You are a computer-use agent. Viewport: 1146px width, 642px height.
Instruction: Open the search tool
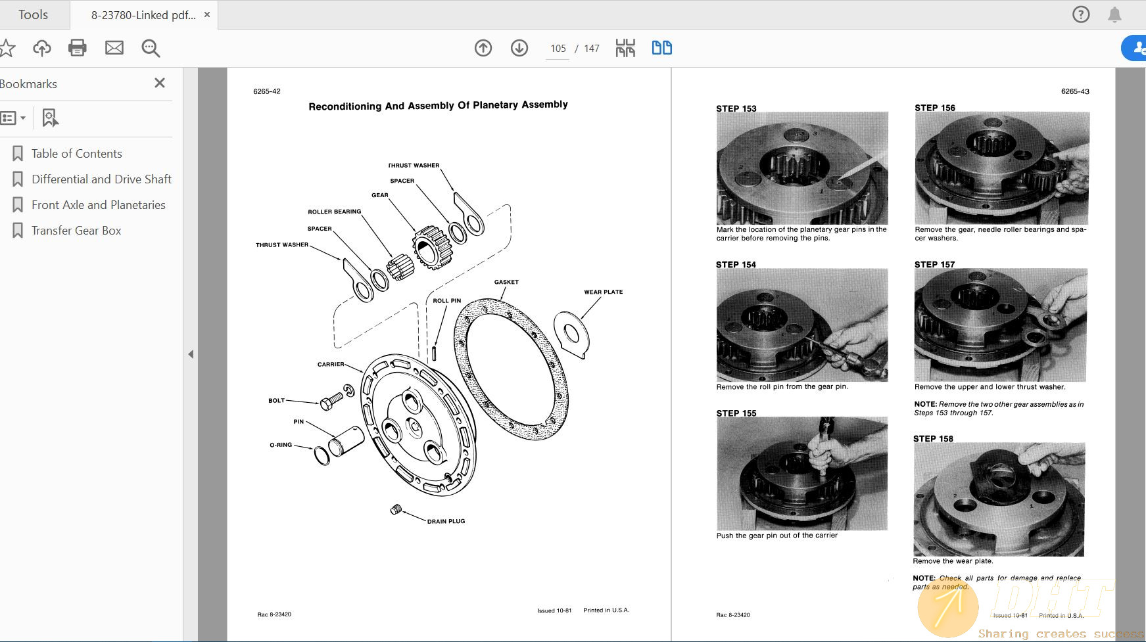pos(150,47)
